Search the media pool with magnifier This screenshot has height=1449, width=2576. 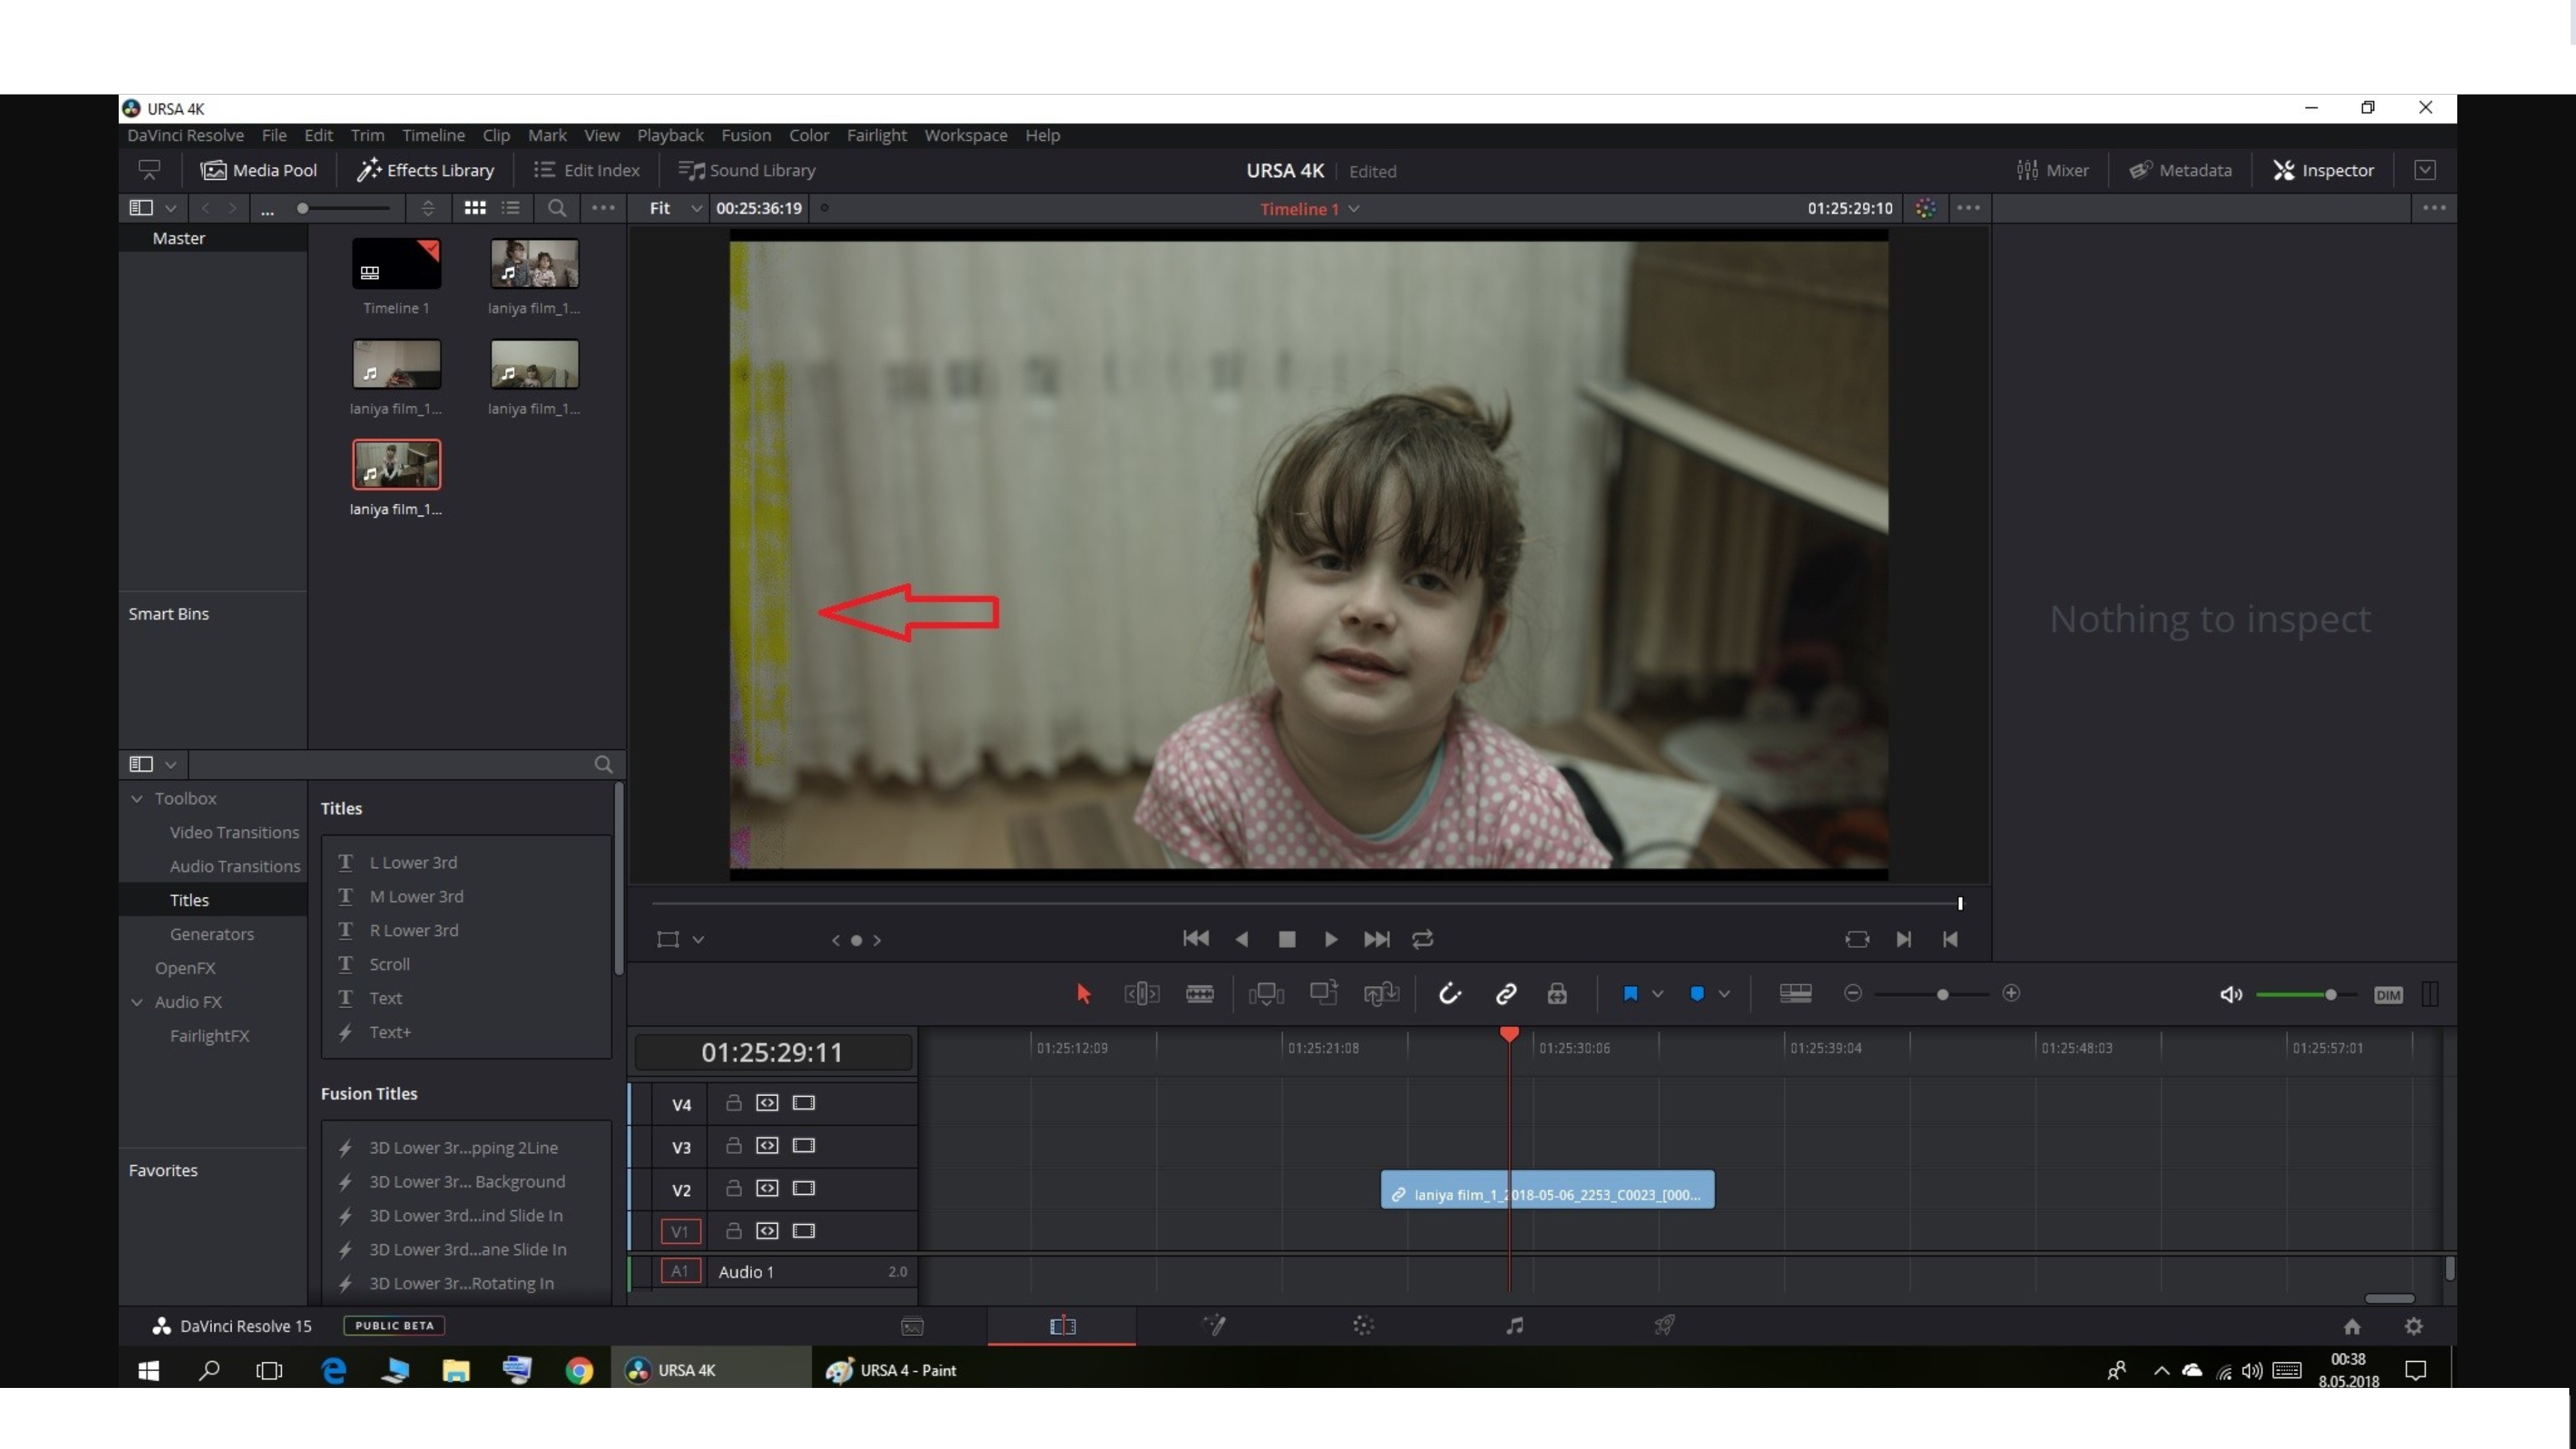click(x=557, y=208)
